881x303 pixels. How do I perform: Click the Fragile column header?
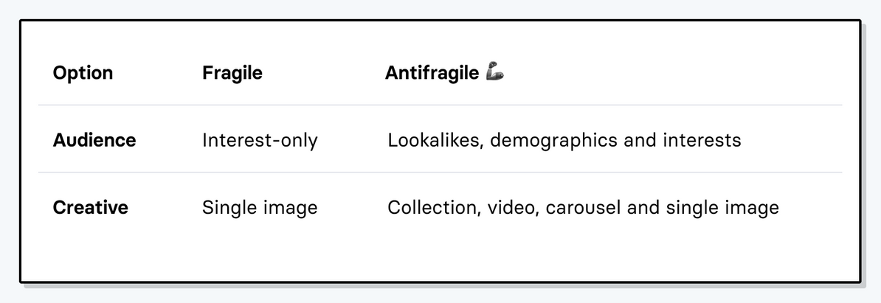tap(232, 73)
